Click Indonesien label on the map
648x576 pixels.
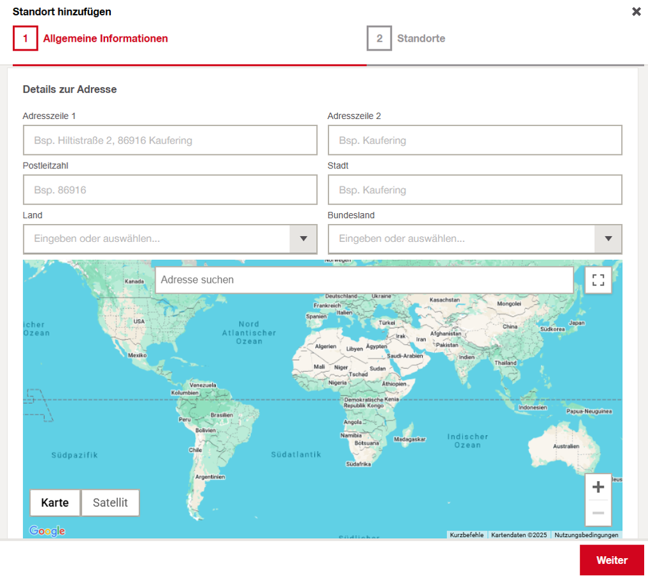point(533,408)
